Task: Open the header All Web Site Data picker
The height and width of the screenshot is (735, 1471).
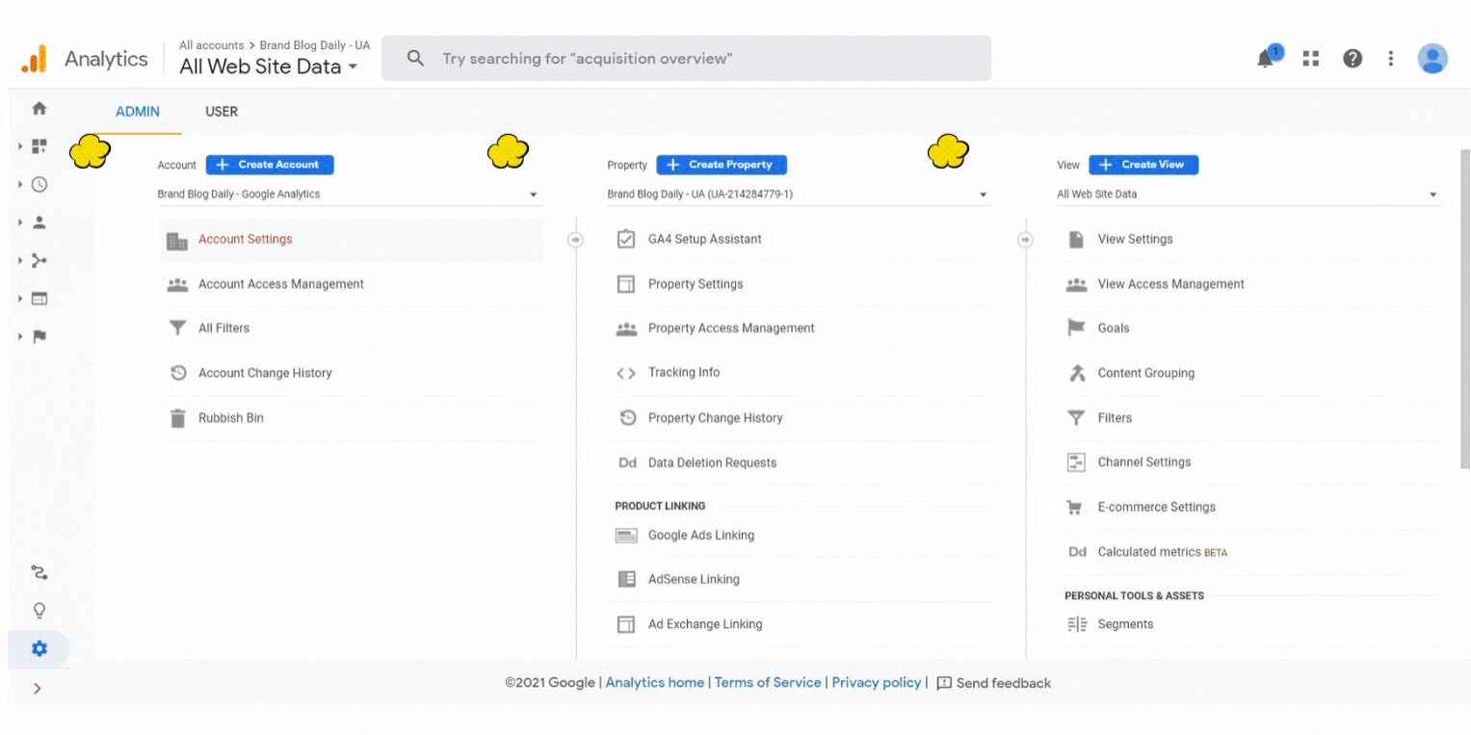Action: [269, 66]
